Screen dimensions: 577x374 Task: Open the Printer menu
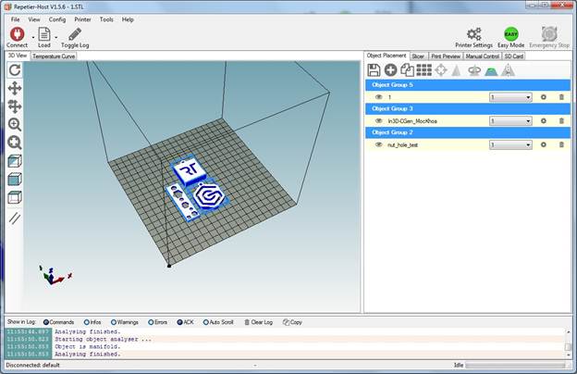[x=82, y=19]
